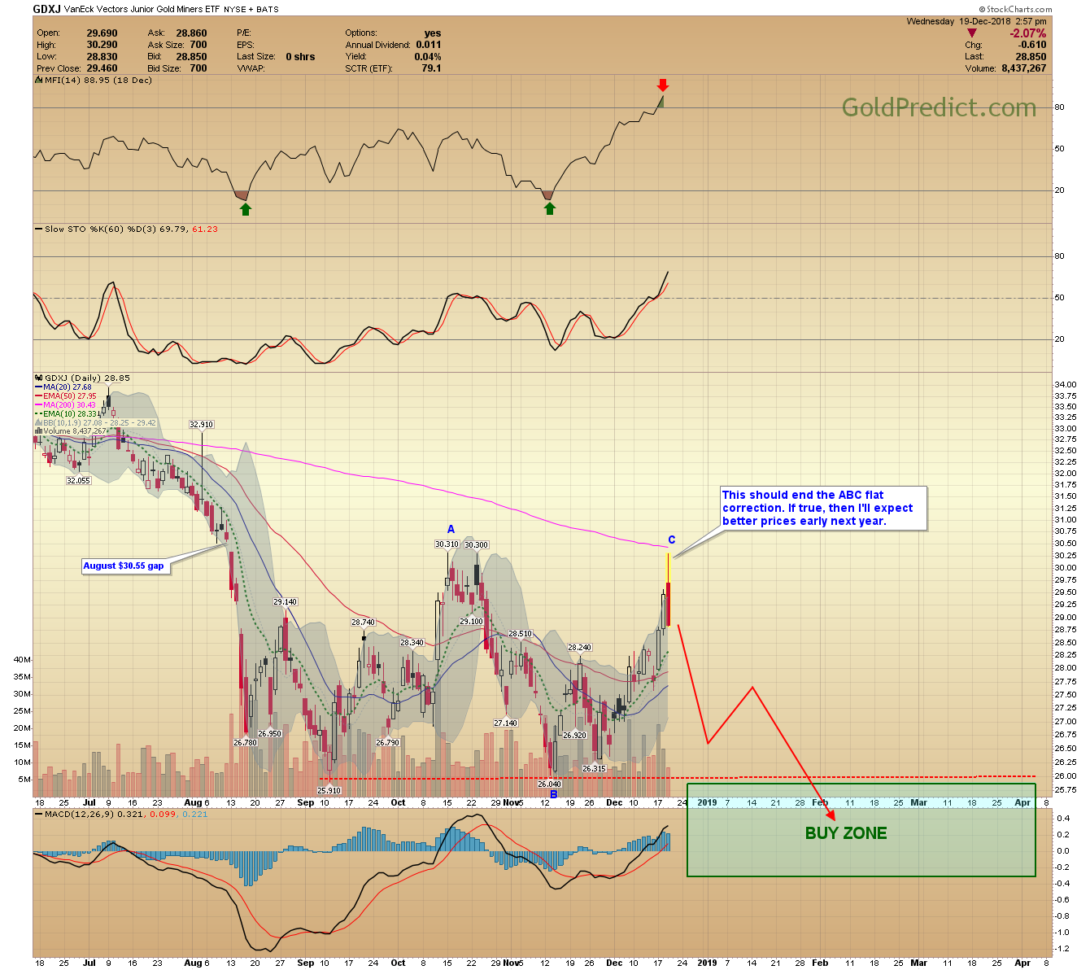This screenshot has width=1090, height=970.
Task: Click the 27.140 price label
Action: (x=505, y=723)
